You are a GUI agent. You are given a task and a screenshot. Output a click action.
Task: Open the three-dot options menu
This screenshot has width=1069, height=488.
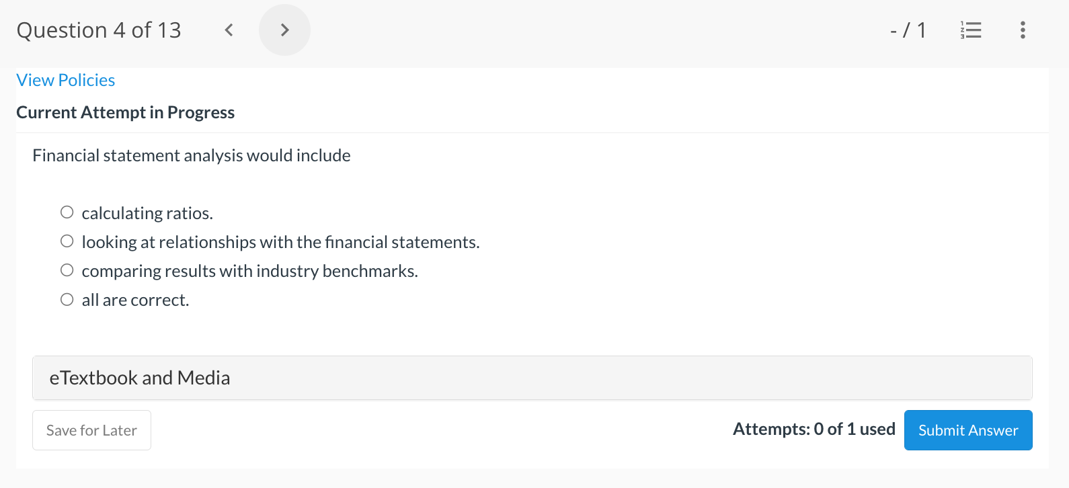pos(1022,30)
